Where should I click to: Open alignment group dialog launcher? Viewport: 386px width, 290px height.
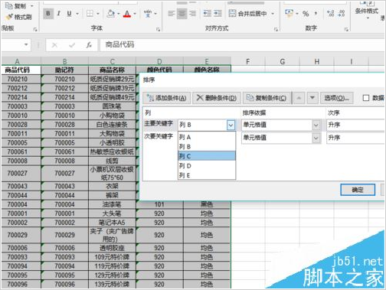click(x=276, y=29)
